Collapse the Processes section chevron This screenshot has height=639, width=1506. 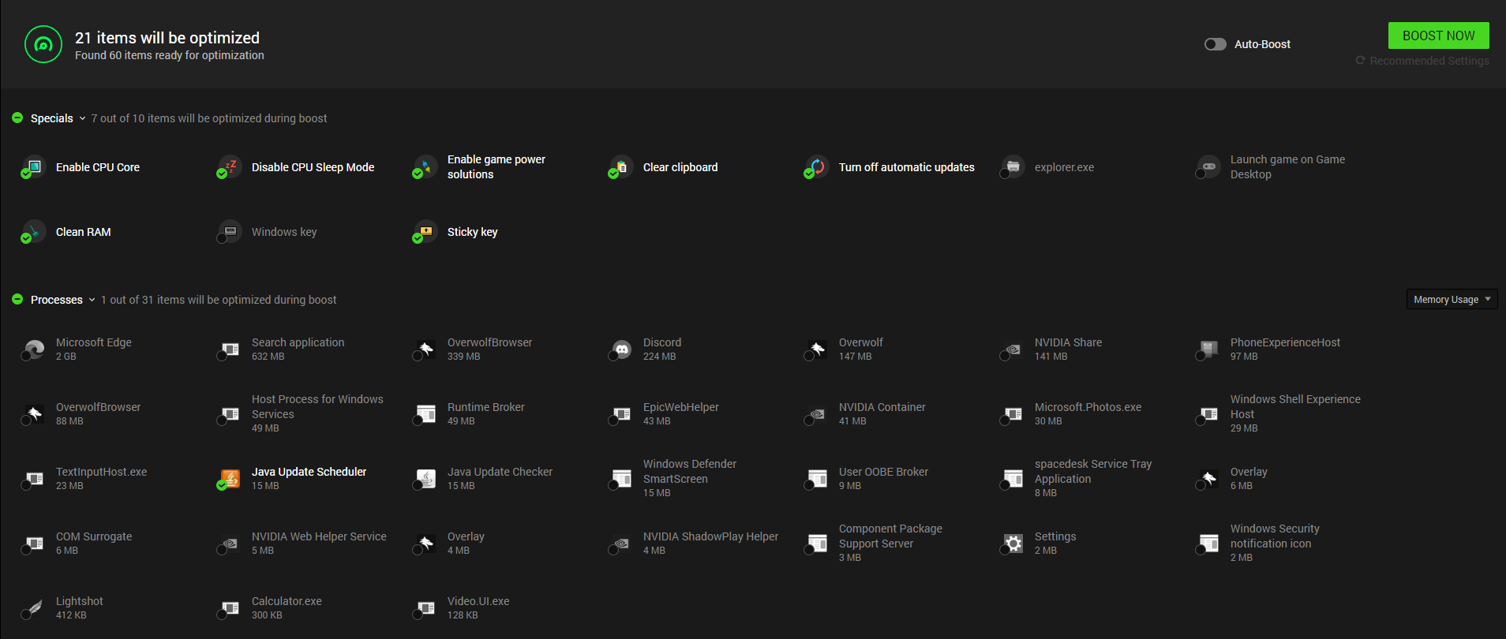click(x=92, y=300)
